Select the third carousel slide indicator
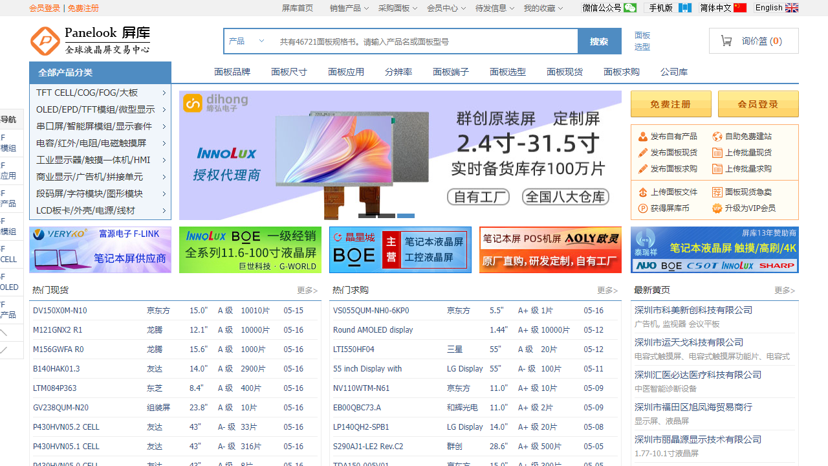 [406, 216]
